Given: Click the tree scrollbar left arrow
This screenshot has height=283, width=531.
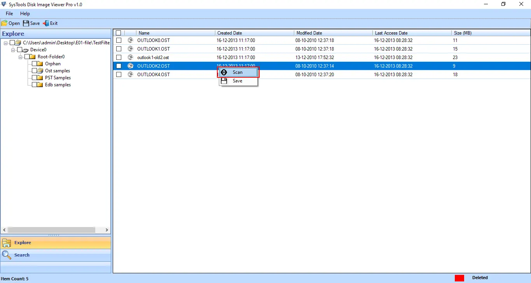Looking at the screenshot, I should coord(4,230).
